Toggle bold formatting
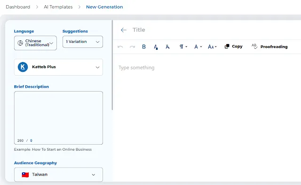Image resolution: width=301 pixels, height=185 pixels. (144, 47)
